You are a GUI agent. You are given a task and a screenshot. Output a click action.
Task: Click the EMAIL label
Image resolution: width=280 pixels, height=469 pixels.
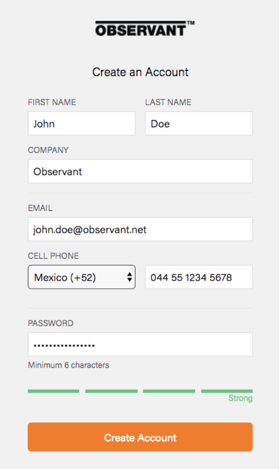(40, 208)
